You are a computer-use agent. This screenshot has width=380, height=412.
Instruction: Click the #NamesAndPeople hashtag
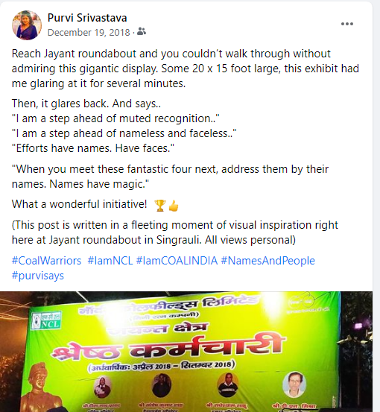pyautogui.click(x=267, y=261)
